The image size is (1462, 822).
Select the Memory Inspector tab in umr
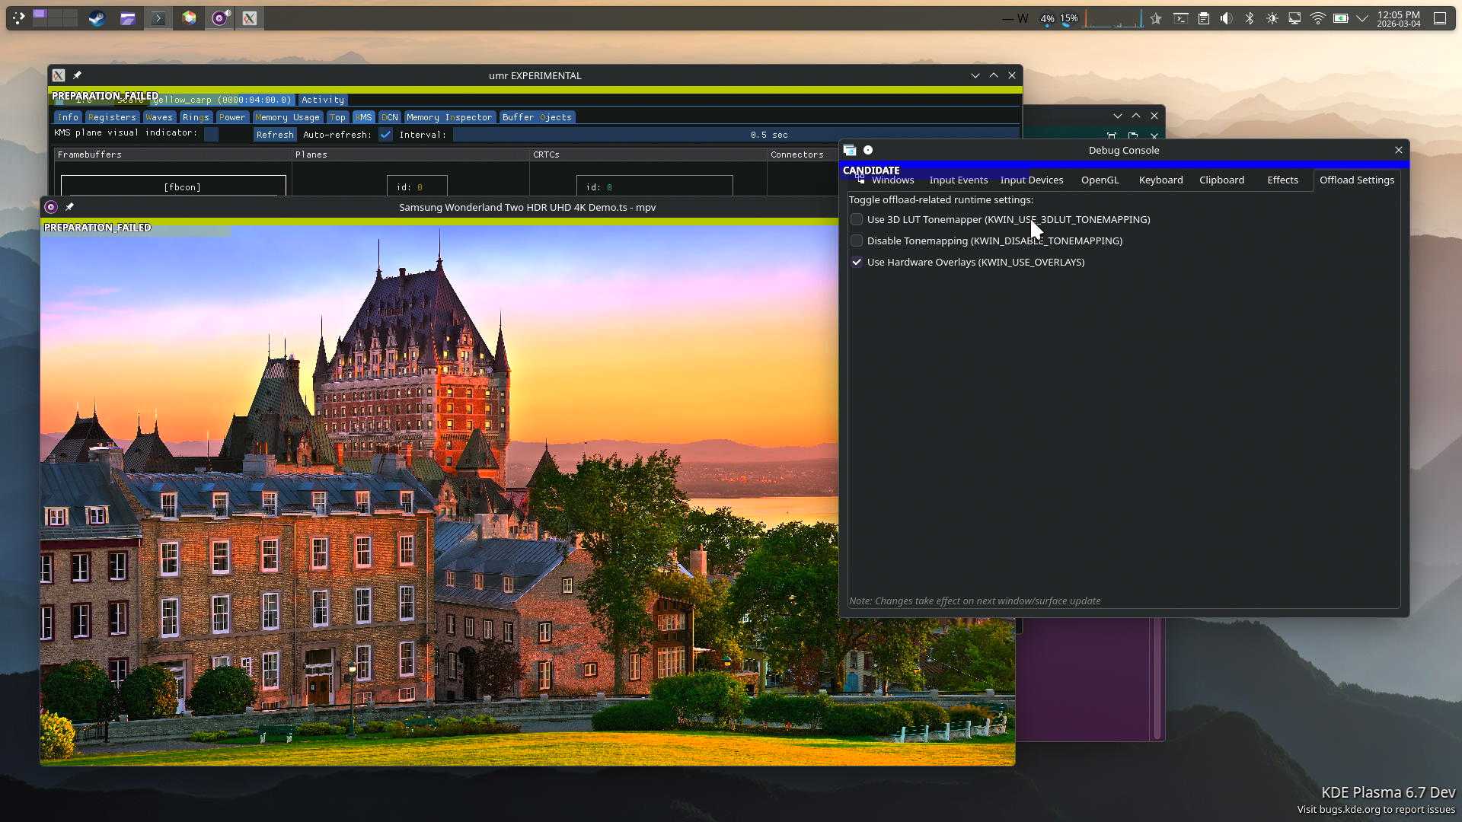click(x=448, y=117)
